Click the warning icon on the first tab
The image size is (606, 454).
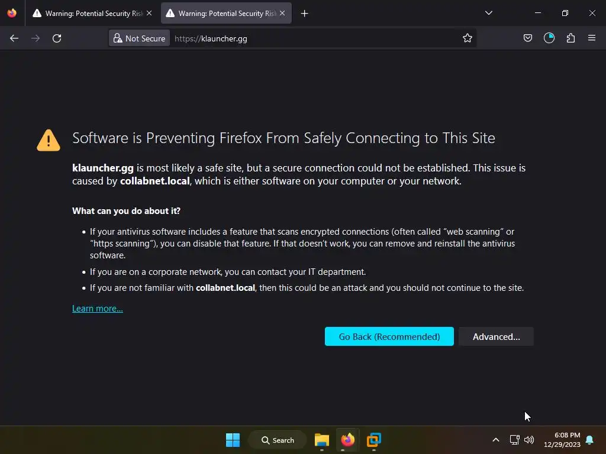pos(37,13)
